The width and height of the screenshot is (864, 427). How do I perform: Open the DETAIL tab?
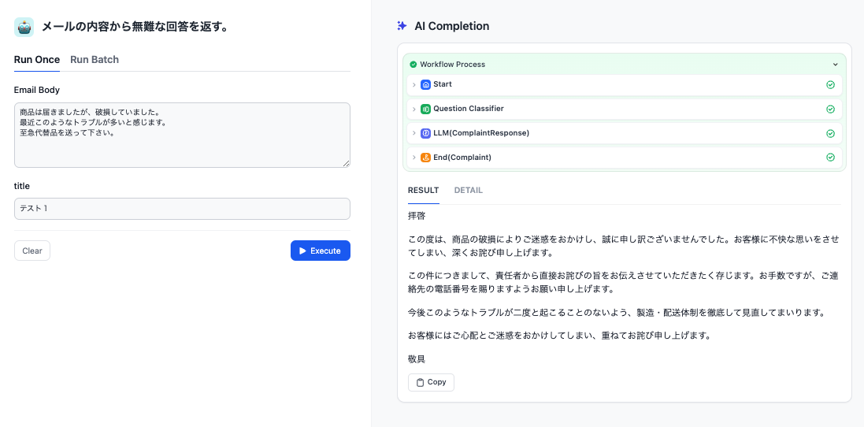coord(468,191)
